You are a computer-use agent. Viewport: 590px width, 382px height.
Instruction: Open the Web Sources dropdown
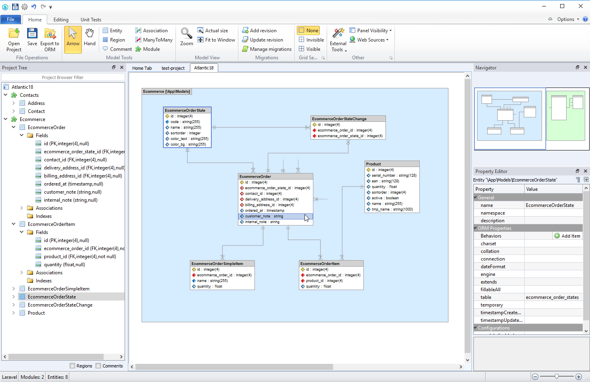[369, 40]
